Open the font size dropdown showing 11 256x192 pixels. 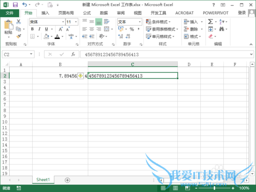pos(76,22)
